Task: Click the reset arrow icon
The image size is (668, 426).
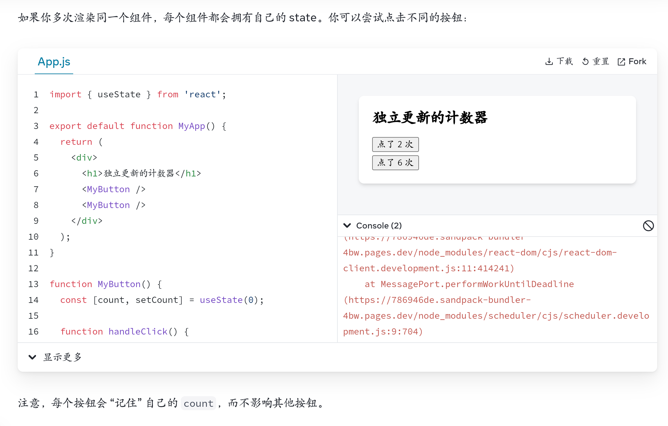Action: tap(585, 62)
